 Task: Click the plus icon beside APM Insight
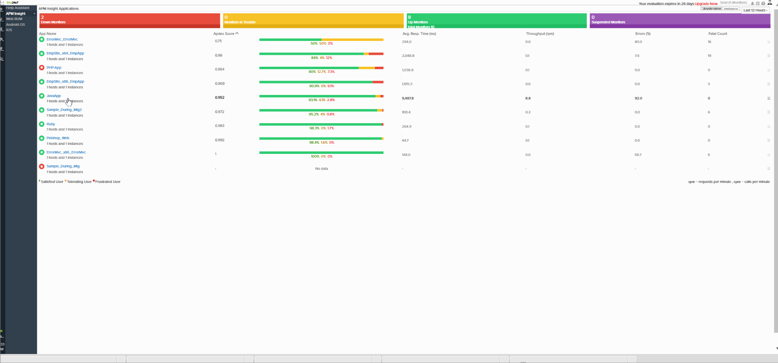click(34, 14)
